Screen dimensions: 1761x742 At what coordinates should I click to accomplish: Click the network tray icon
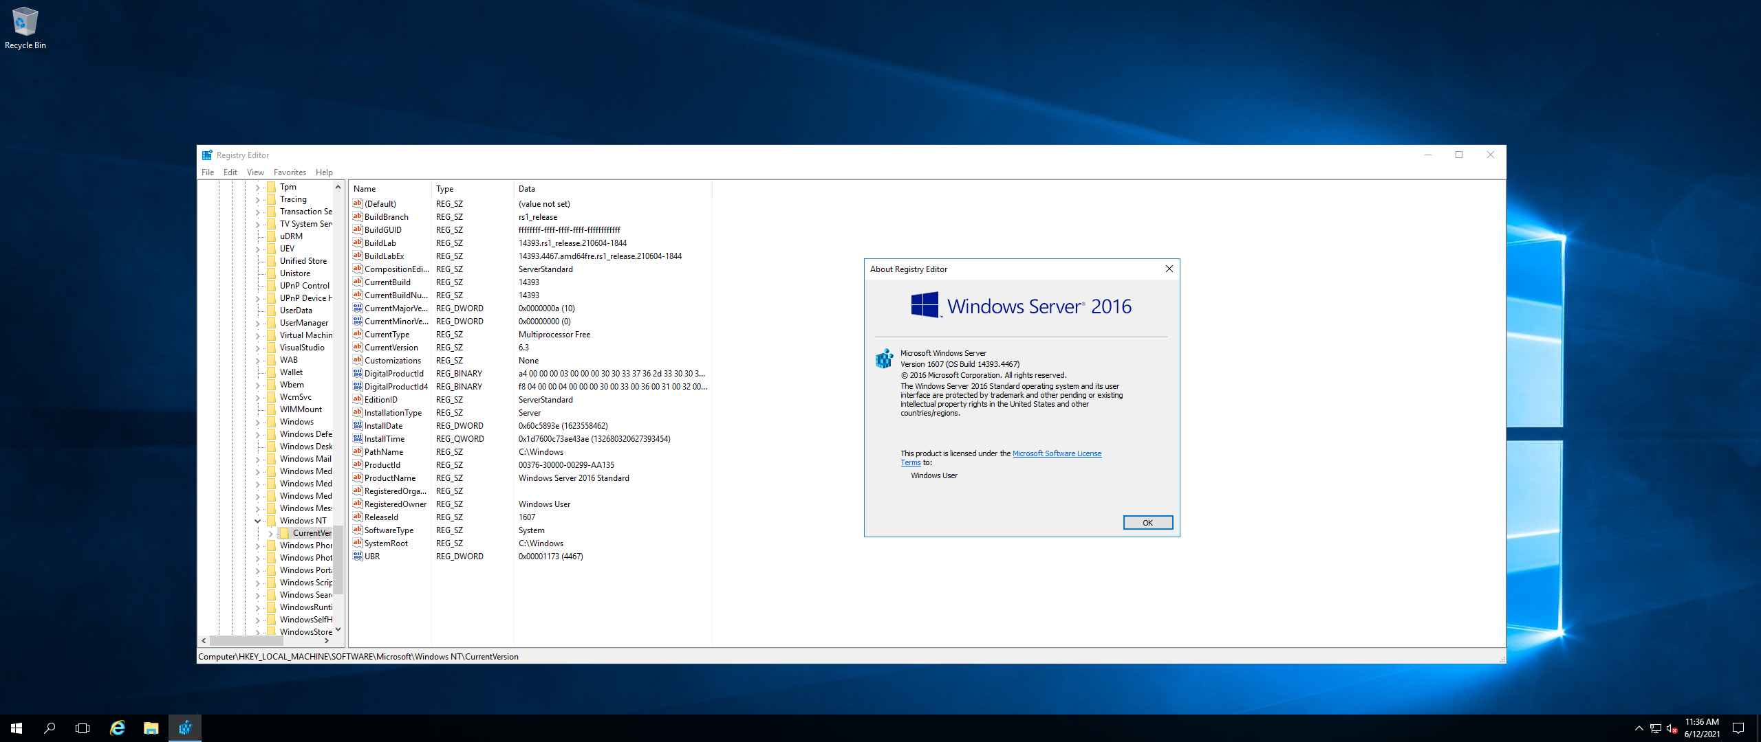(1656, 728)
